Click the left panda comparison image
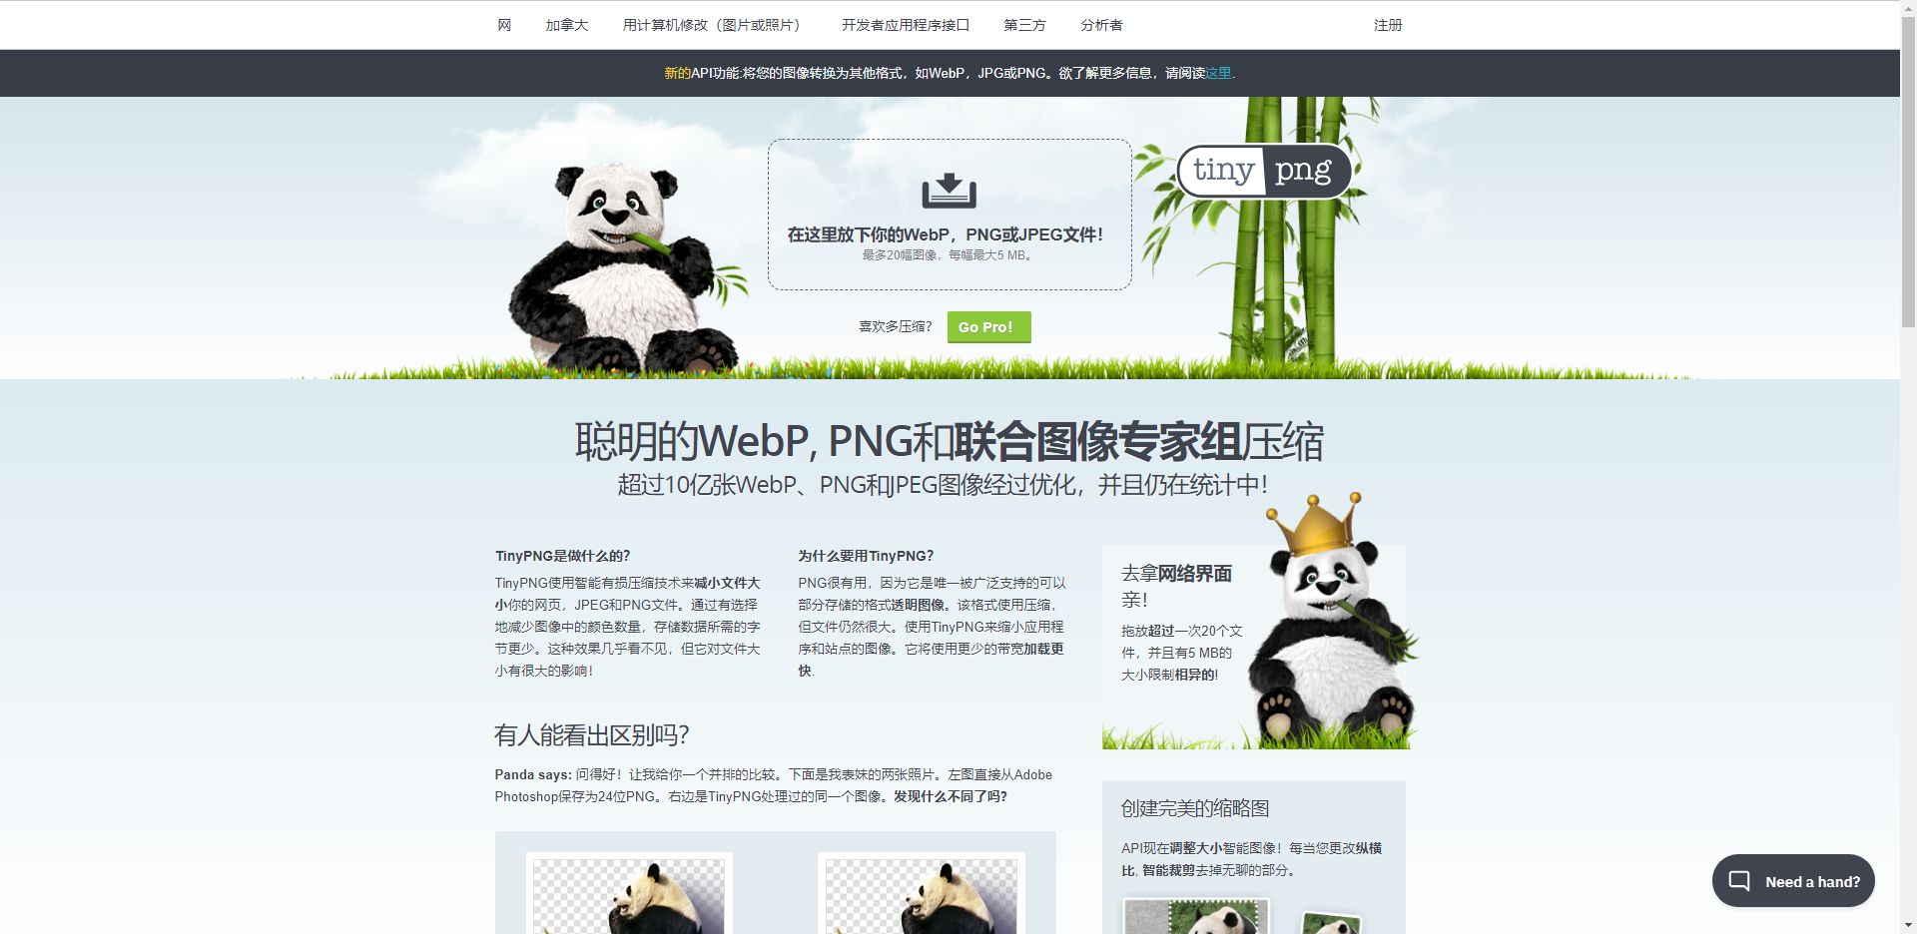The width and height of the screenshot is (1917, 934). click(629, 894)
